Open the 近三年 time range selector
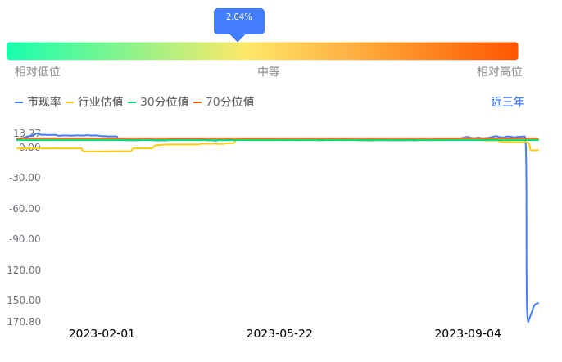 point(507,102)
